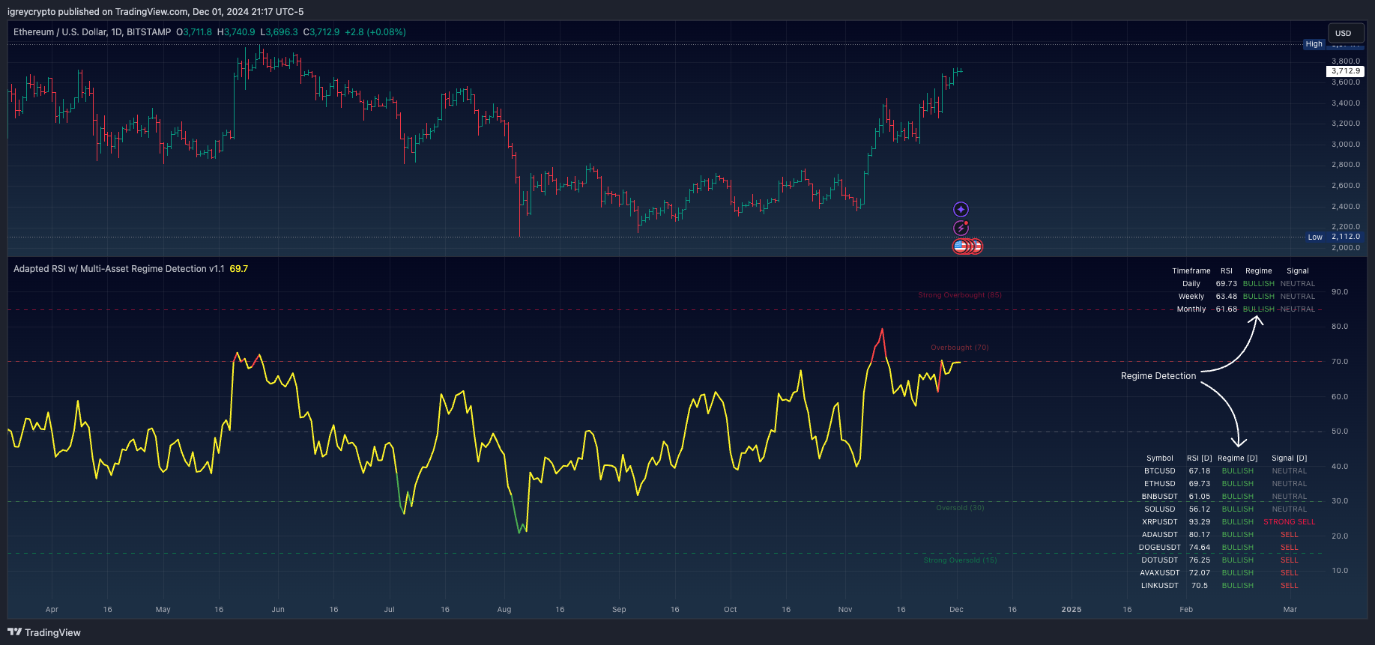Click the High marker label on the price axis
Image resolution: width=1375 pixels, height=645 pixels.
click(1314, 44)
